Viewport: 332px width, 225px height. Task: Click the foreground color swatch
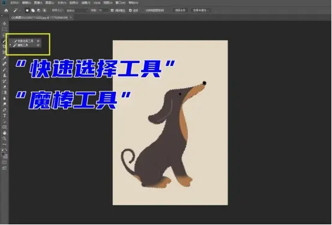pyautogui.click(x=3, y=154)
